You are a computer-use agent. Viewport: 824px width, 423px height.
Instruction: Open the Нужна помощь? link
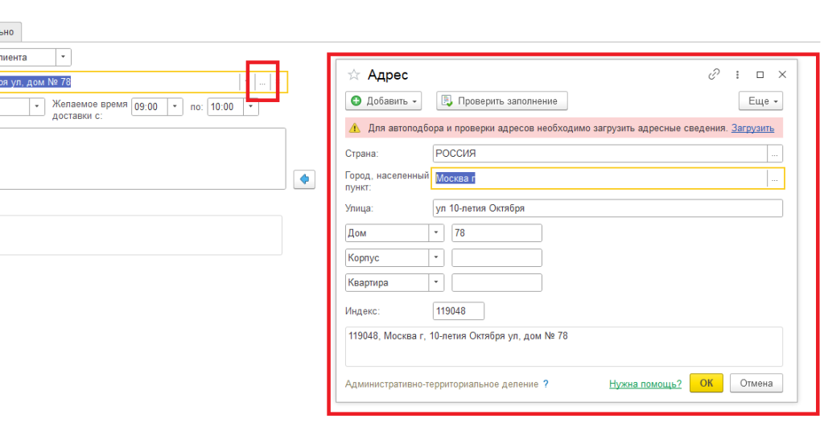(x=645, y=384)
